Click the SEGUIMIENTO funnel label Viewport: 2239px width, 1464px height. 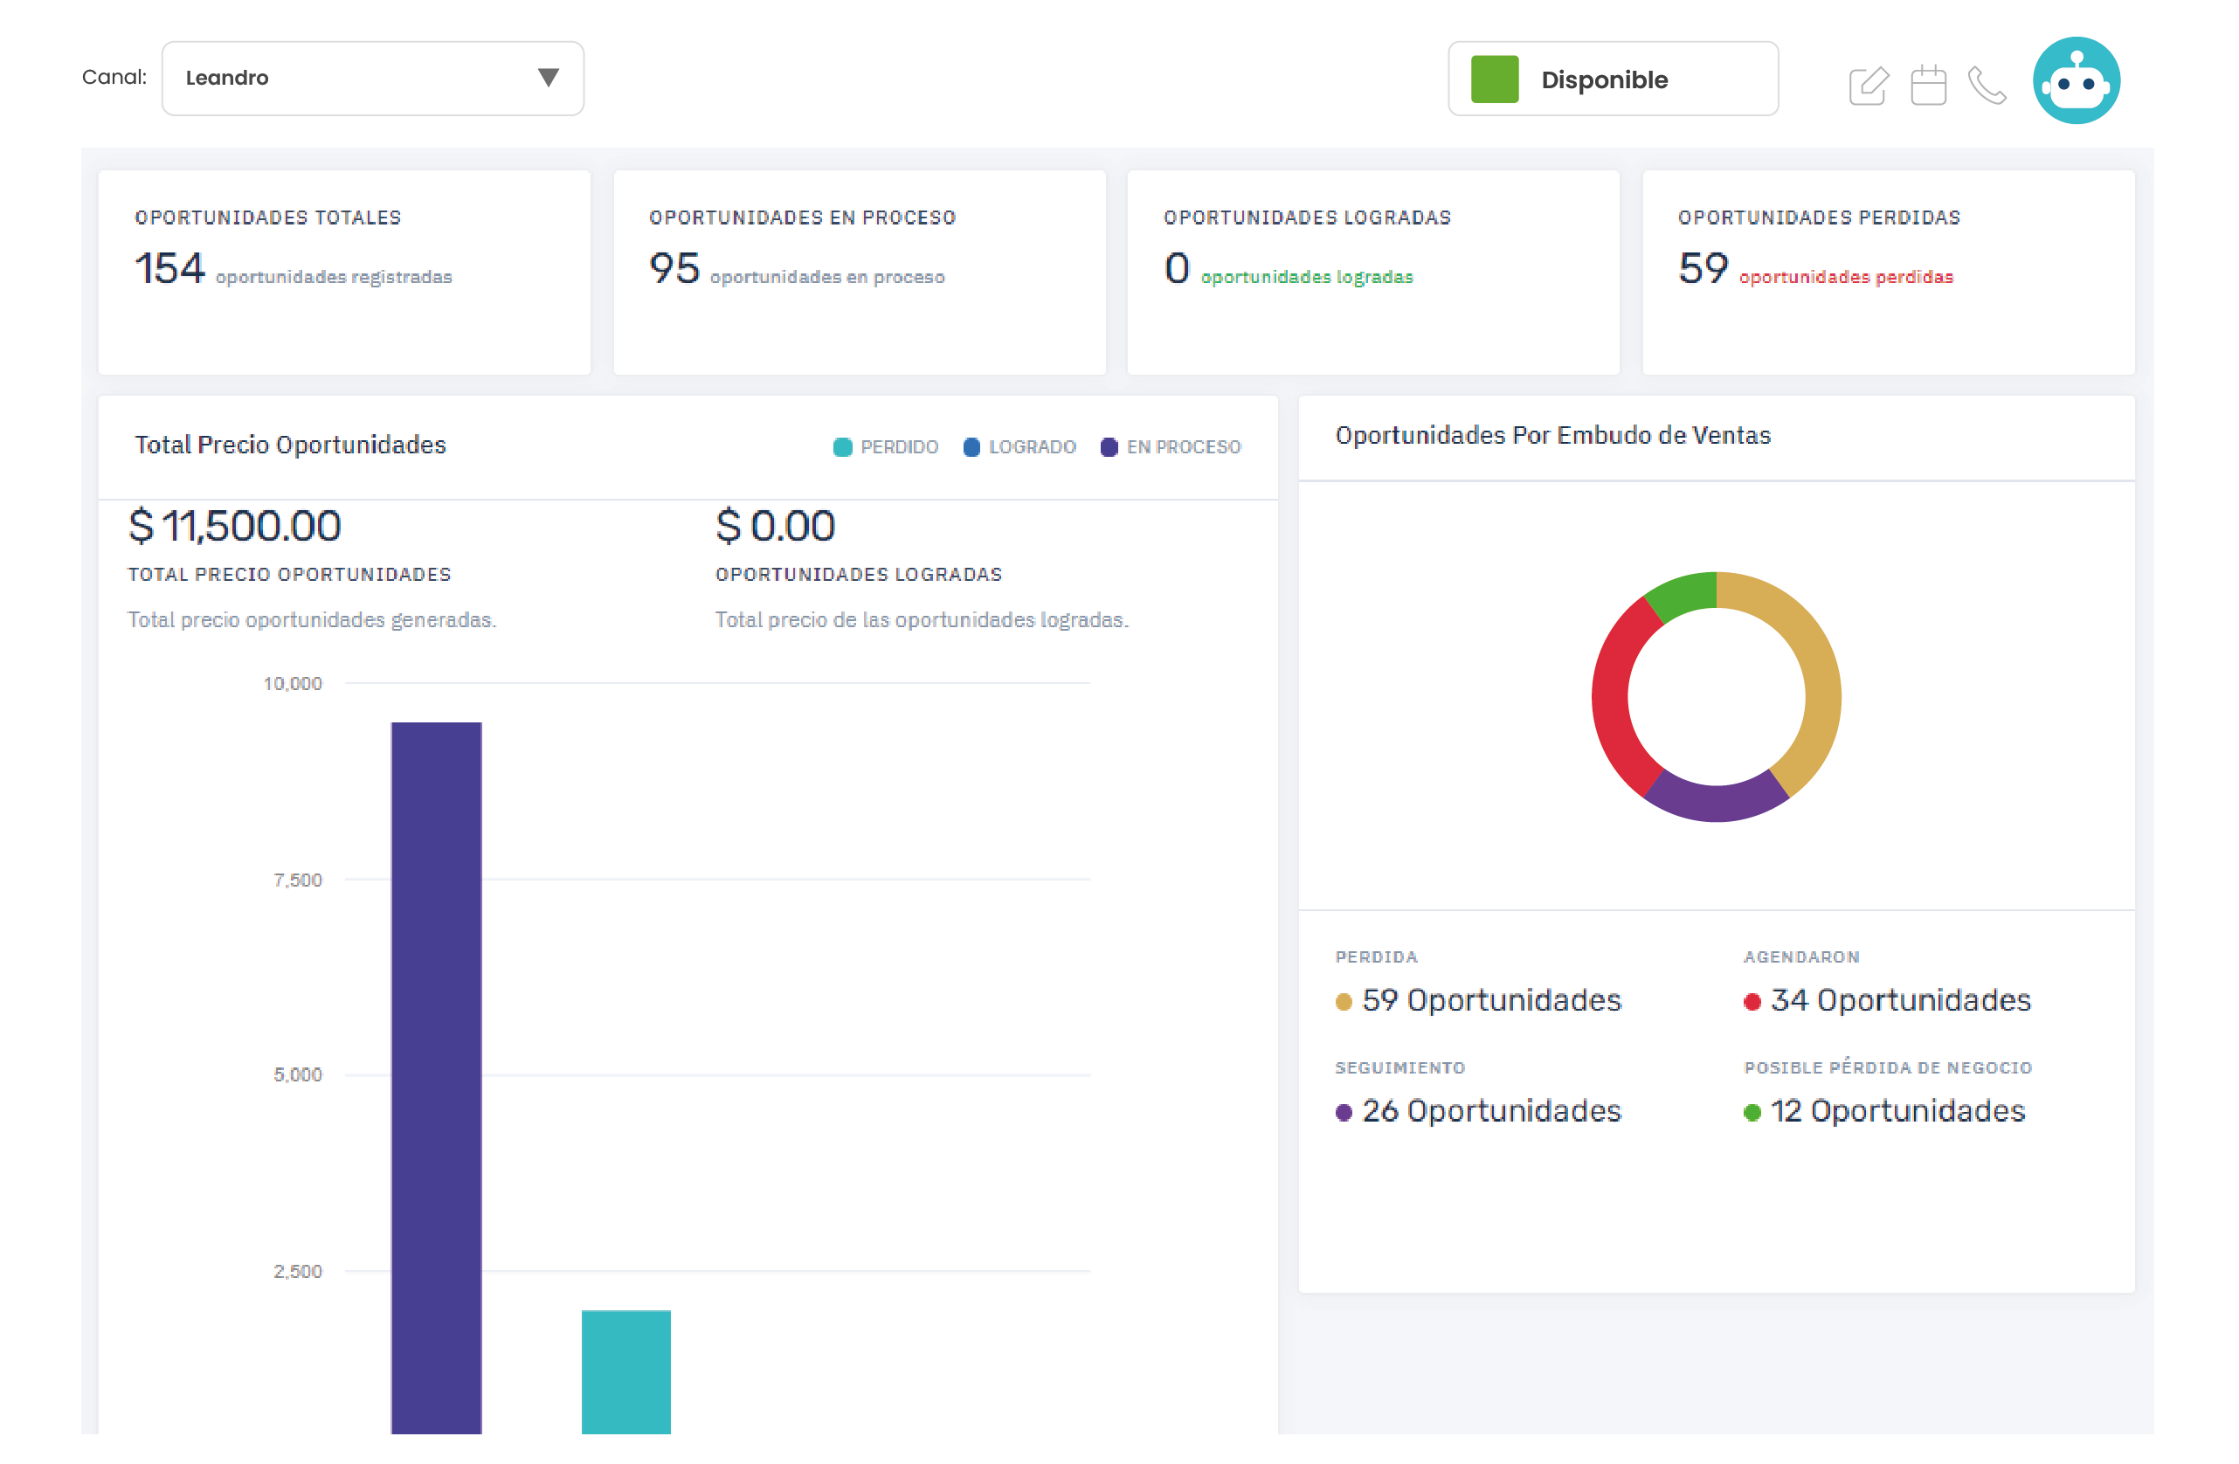(x=1399, y=1068)
